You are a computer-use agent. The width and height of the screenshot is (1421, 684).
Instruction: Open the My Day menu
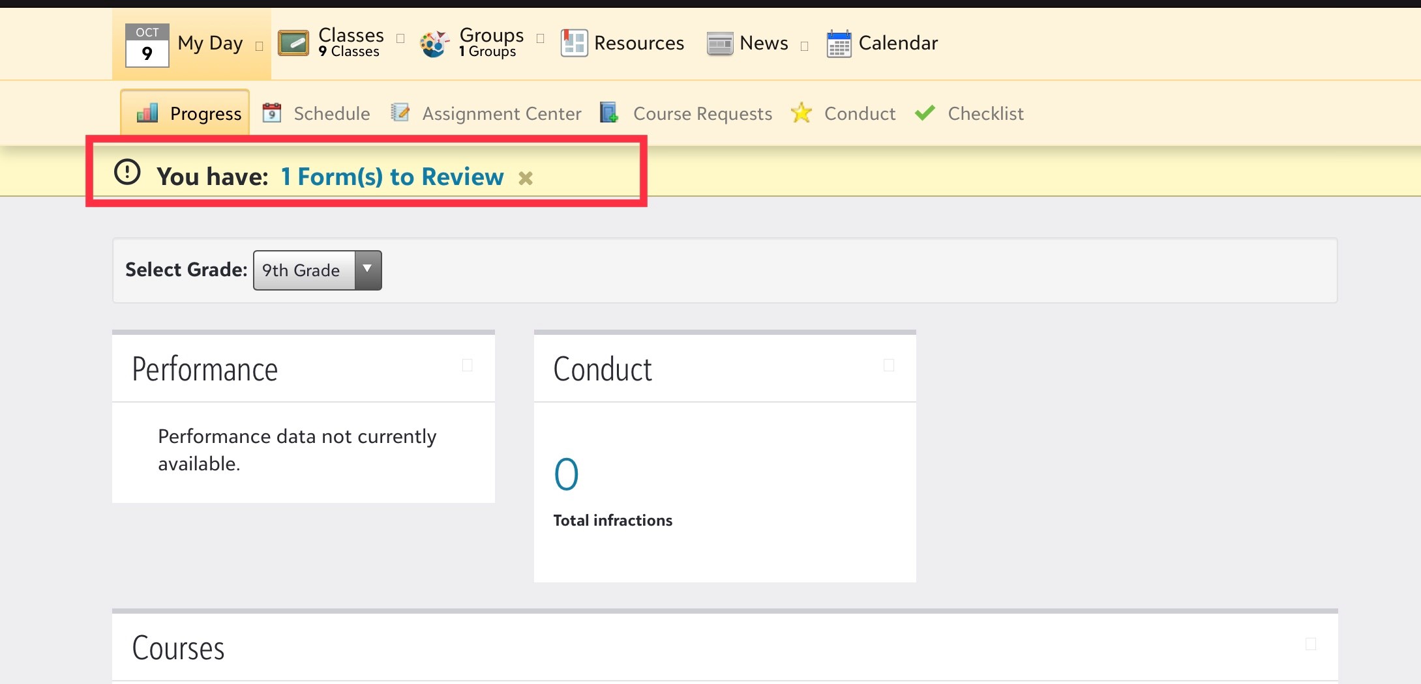(210, 44)
